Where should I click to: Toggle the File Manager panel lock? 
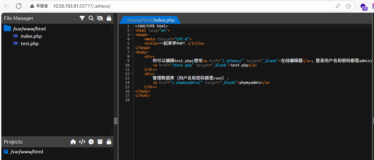point(109,18)
